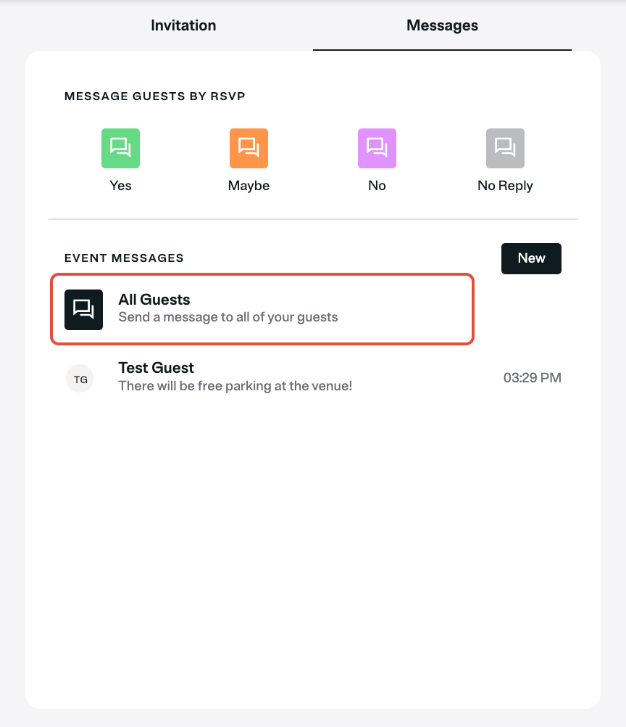
Task: Open the Test Guest conversation
Action: (x=313, y=378)
